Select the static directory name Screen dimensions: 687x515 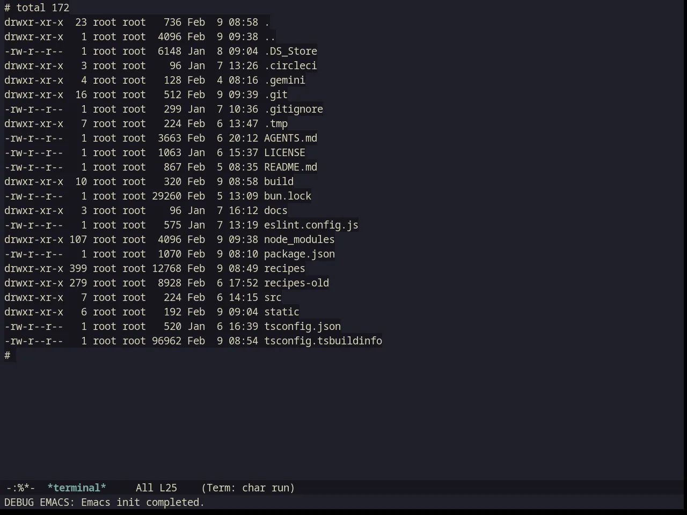pos(282,312)
